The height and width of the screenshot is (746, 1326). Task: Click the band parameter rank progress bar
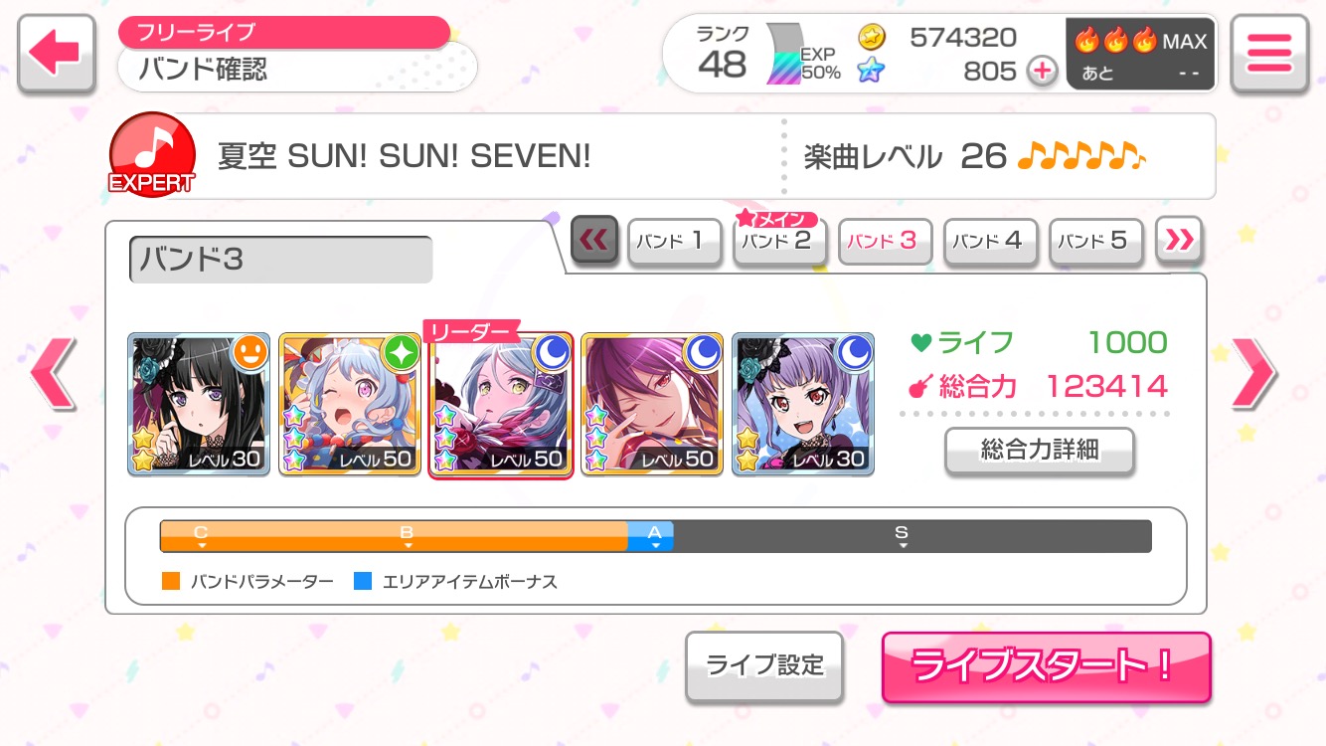656,536
